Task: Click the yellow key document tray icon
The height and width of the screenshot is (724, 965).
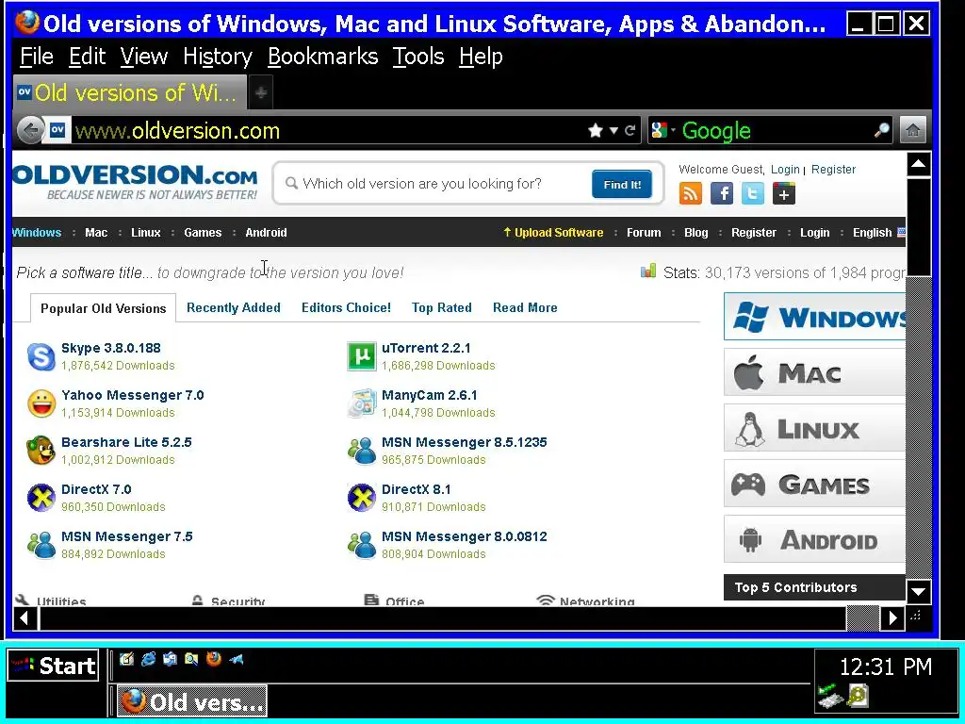Action: click(858, 696)
